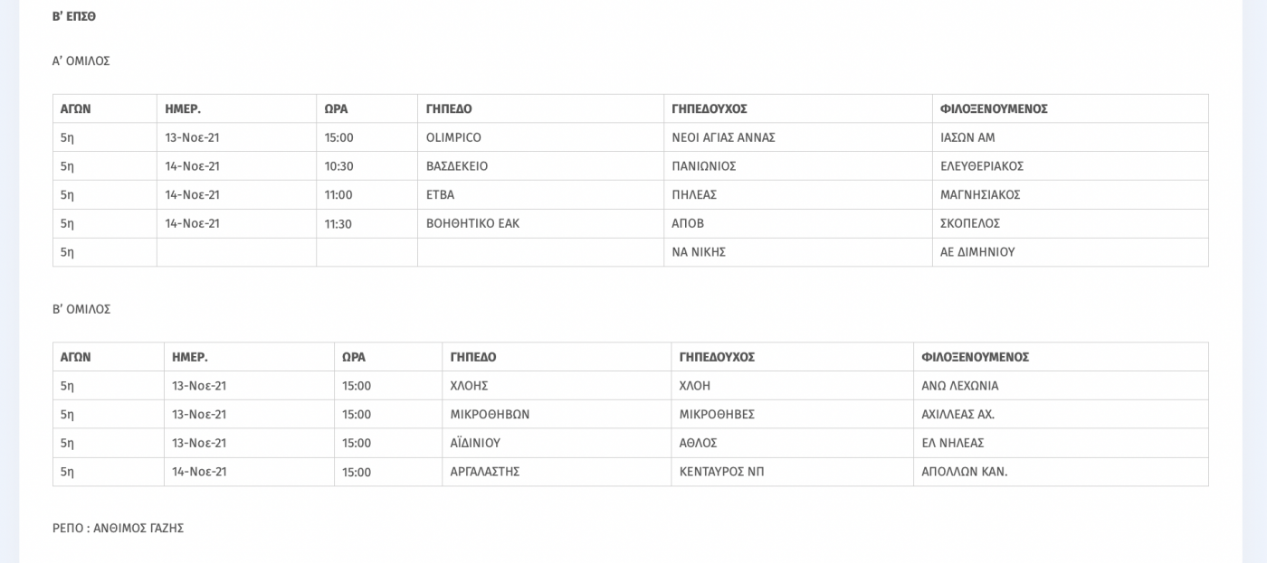This screenshot has width=1267, height=563.
Task: Select the OLIMPICO stadium cell
Action: (540, 137)
